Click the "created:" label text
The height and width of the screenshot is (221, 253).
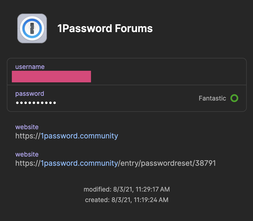click(x=97, y=200)
